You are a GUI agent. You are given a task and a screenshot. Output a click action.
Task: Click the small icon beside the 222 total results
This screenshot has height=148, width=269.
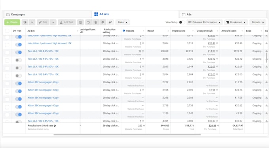pyautogui.click(x=144, y=125)
